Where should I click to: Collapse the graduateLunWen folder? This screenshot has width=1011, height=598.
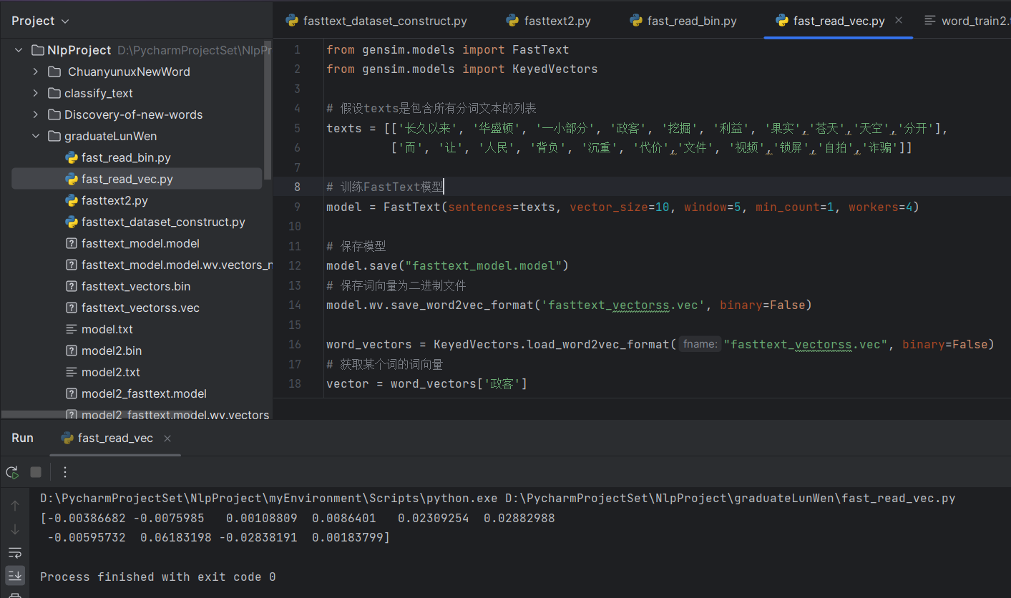36,136
